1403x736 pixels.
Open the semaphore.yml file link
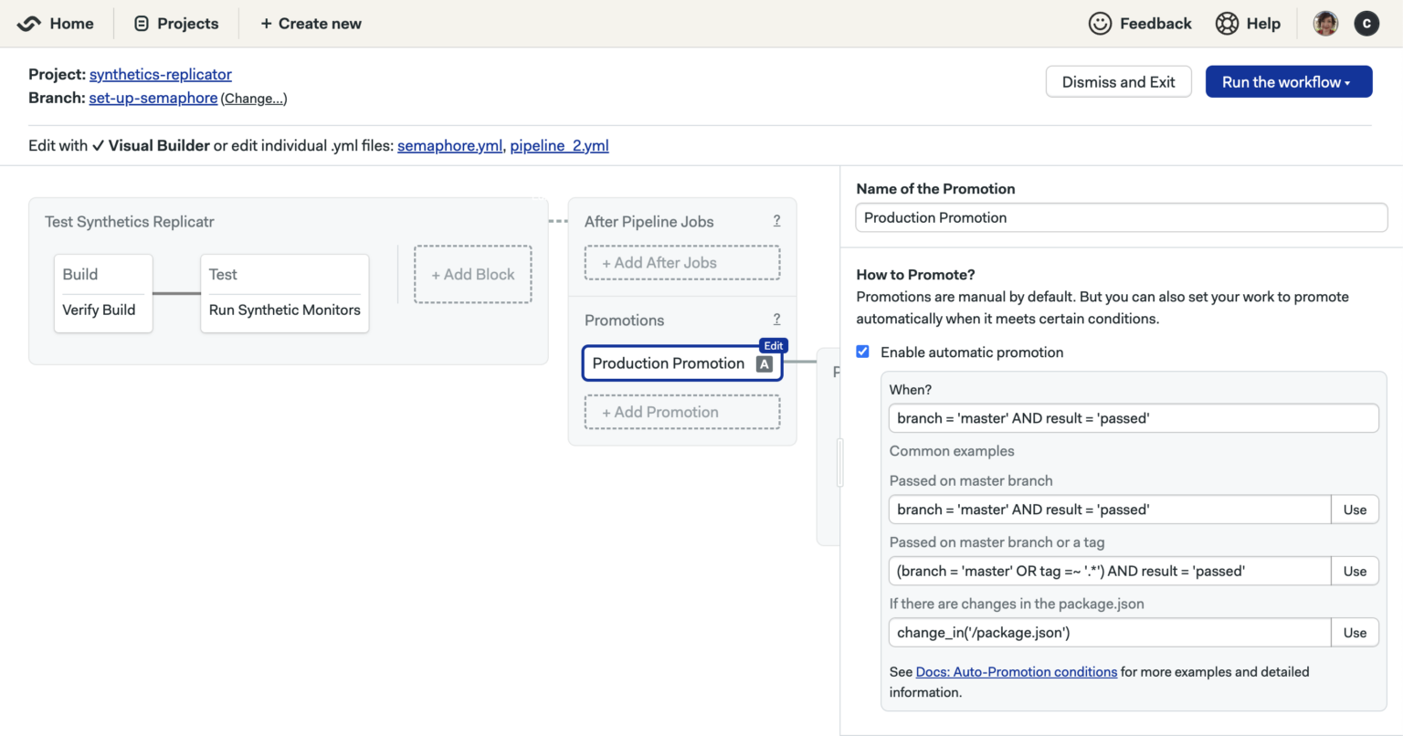449,145
